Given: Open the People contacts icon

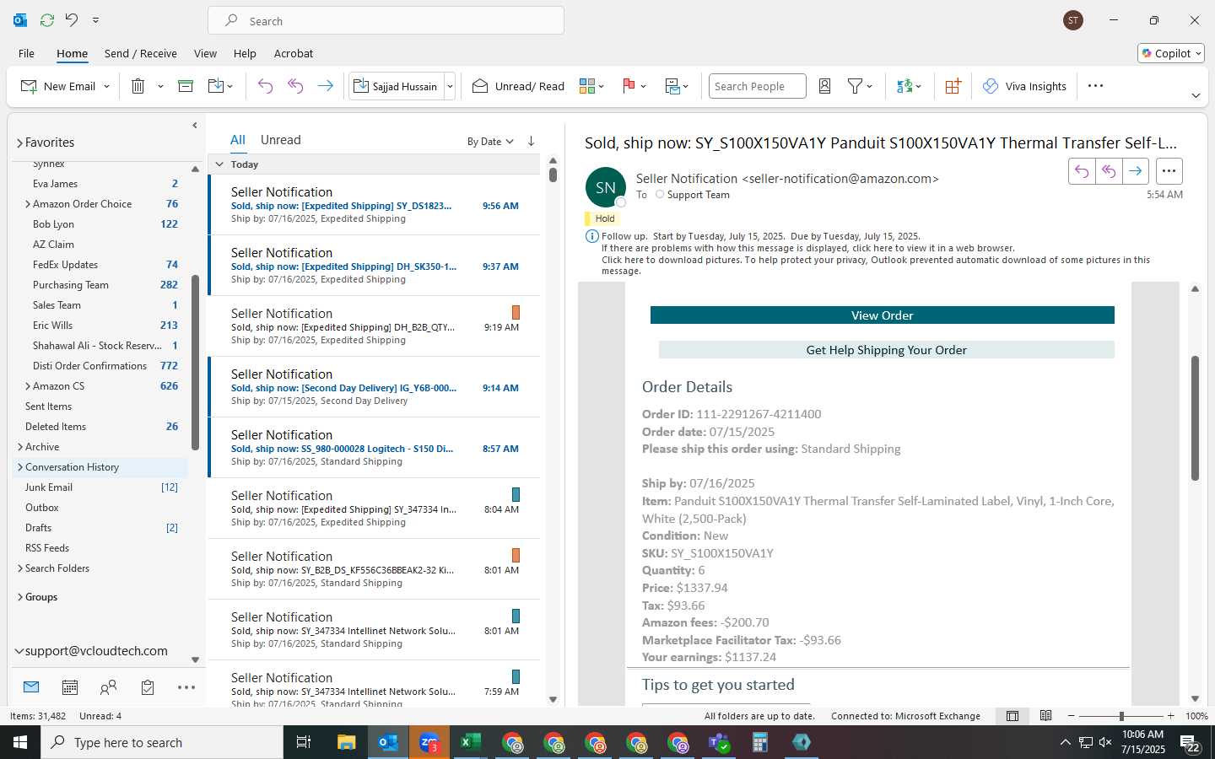Looking at the screenshot, I should point(108,687).
